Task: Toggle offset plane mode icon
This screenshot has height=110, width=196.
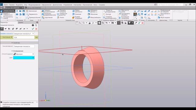Action: coord(2,29)
